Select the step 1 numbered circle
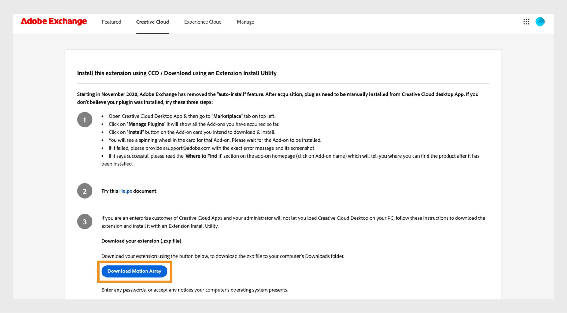This screenshot has width=567, height=313. [x=85, y=119]
